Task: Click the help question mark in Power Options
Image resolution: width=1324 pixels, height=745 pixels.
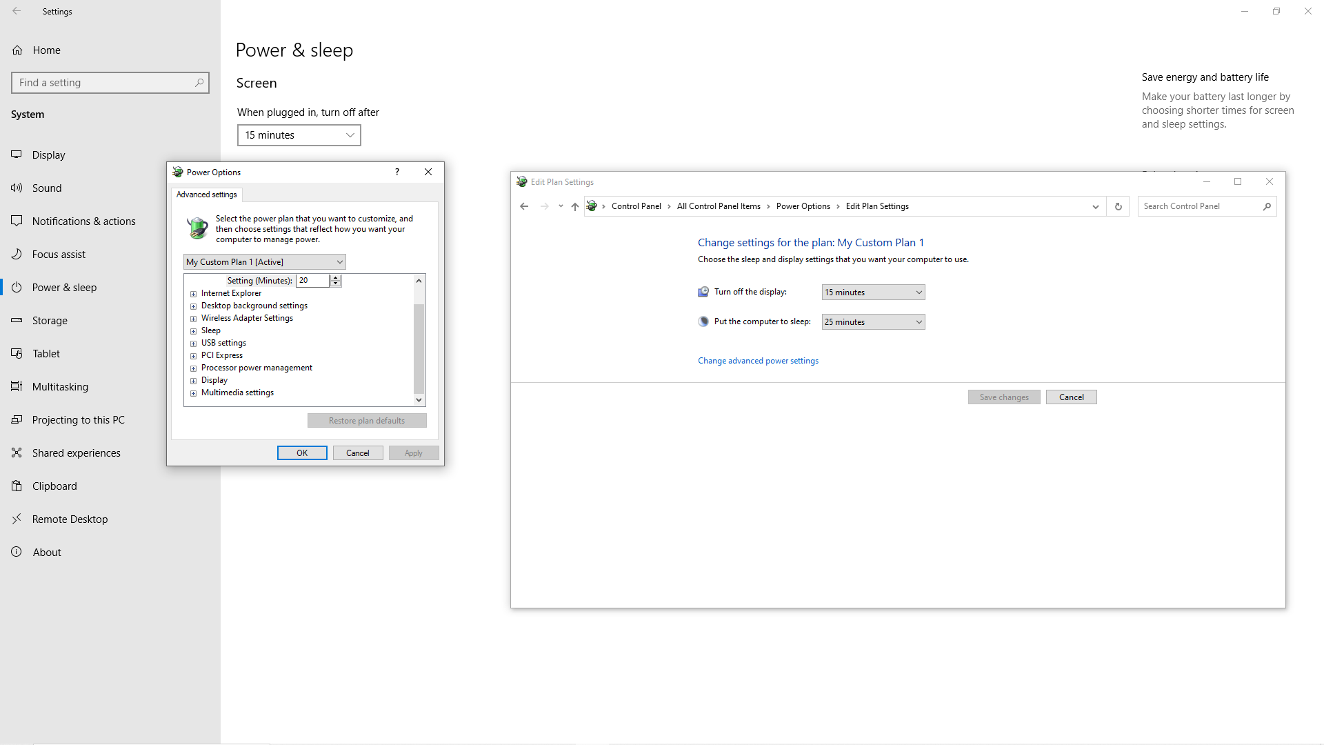Action: coord(397,172)
